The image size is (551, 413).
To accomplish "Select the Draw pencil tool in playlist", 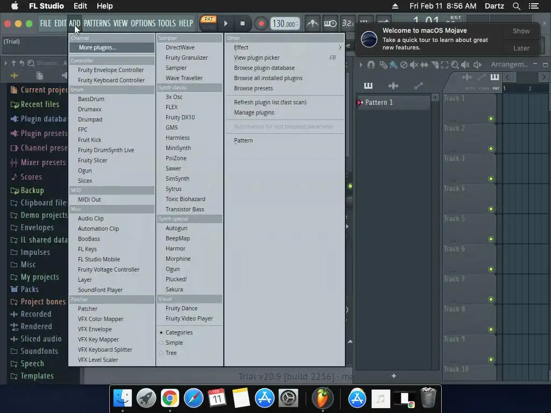I will tap(383, 65).
